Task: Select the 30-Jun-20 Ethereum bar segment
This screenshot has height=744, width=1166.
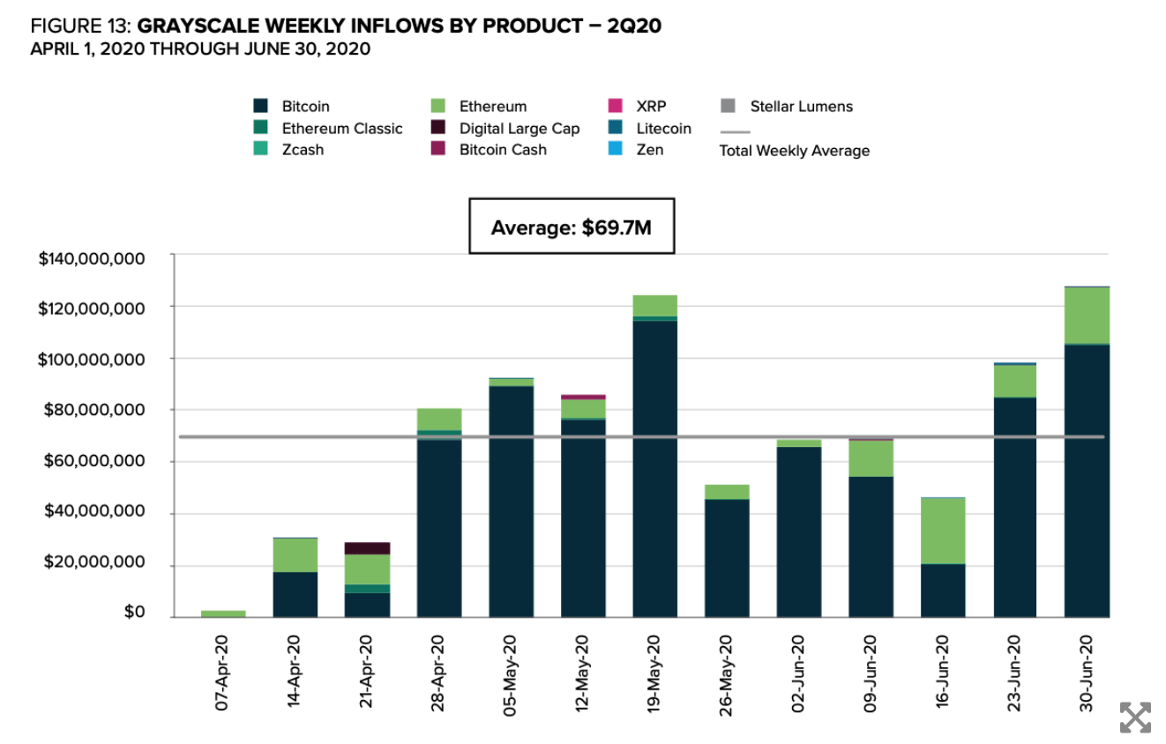Action: click(1087, 316)
